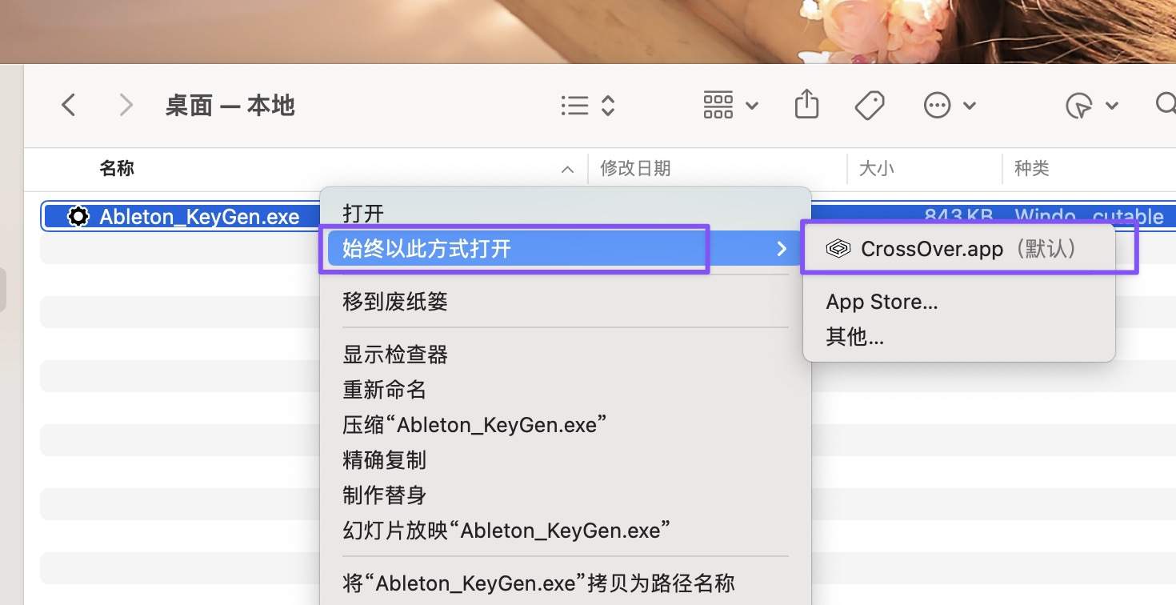Screen dimensions: 1176x605
Task: Click the list view icon in toolbar
Action: [574, 105]
